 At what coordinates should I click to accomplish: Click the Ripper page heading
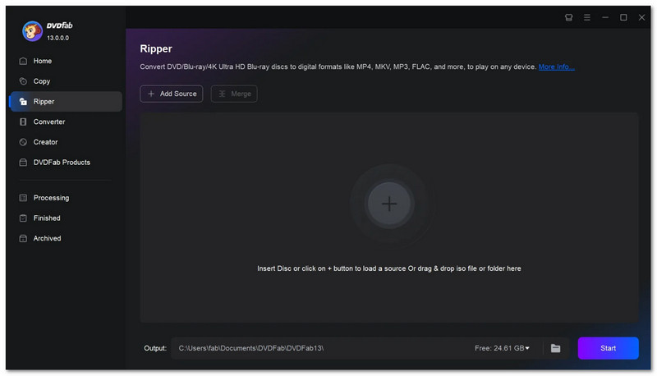click(156, 49)
